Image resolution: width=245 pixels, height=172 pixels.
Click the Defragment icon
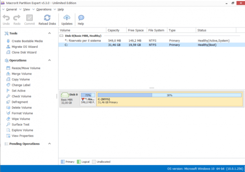click(8, 102)
